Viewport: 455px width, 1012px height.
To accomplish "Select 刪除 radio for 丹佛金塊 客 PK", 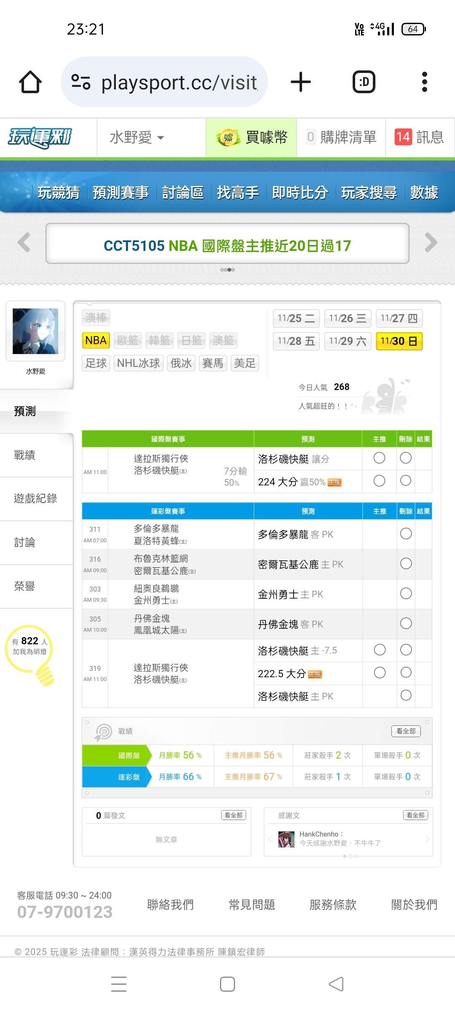I will (x=406, y=623).
